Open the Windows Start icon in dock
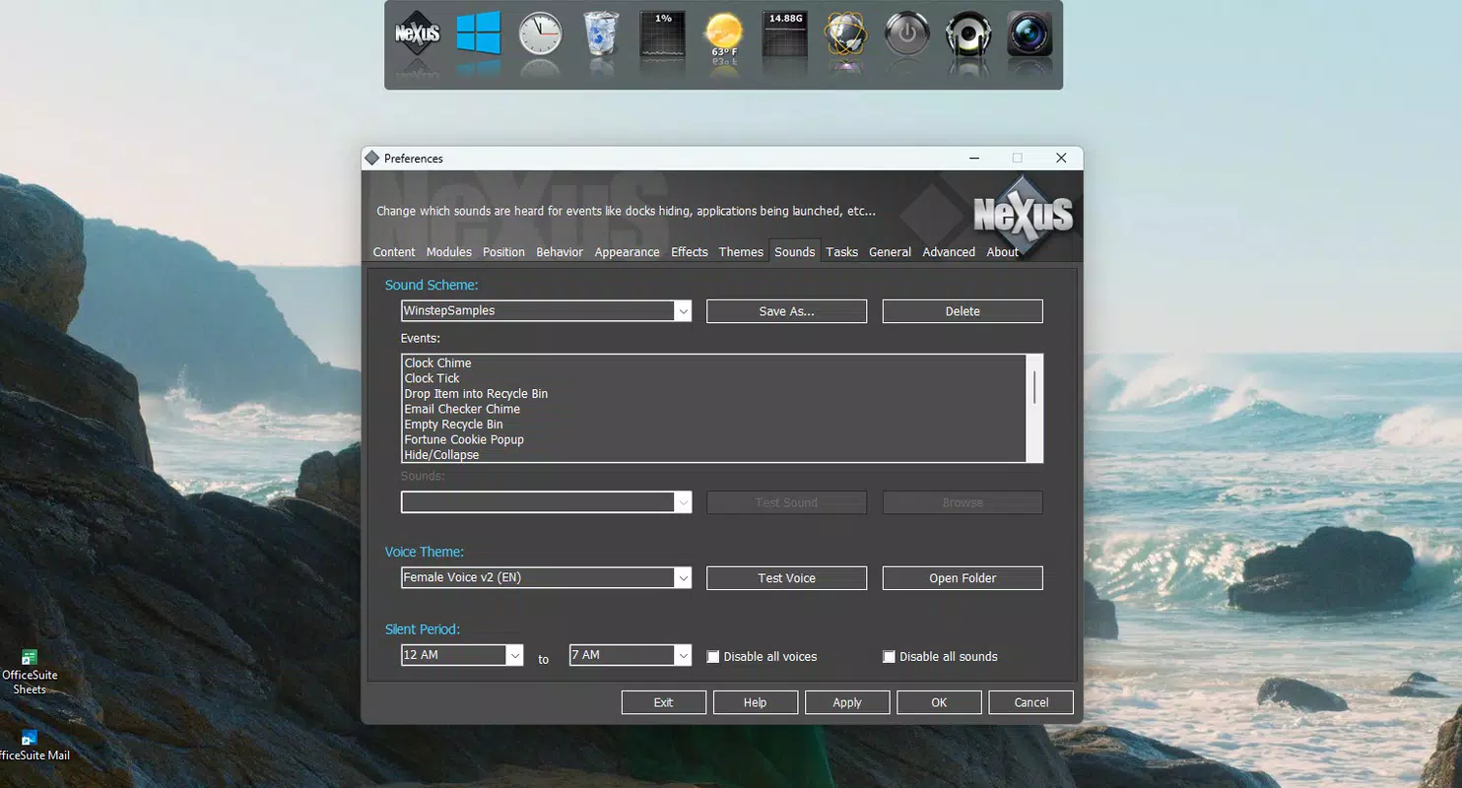Viewport: 1462px width, 788px height. pyautogui.click(x=479, y=34)
